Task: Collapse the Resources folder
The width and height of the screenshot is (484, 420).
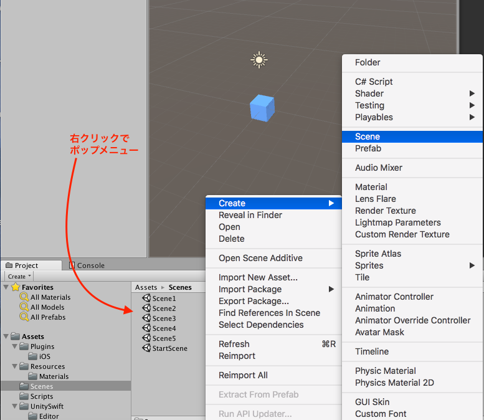Action: 14,366
